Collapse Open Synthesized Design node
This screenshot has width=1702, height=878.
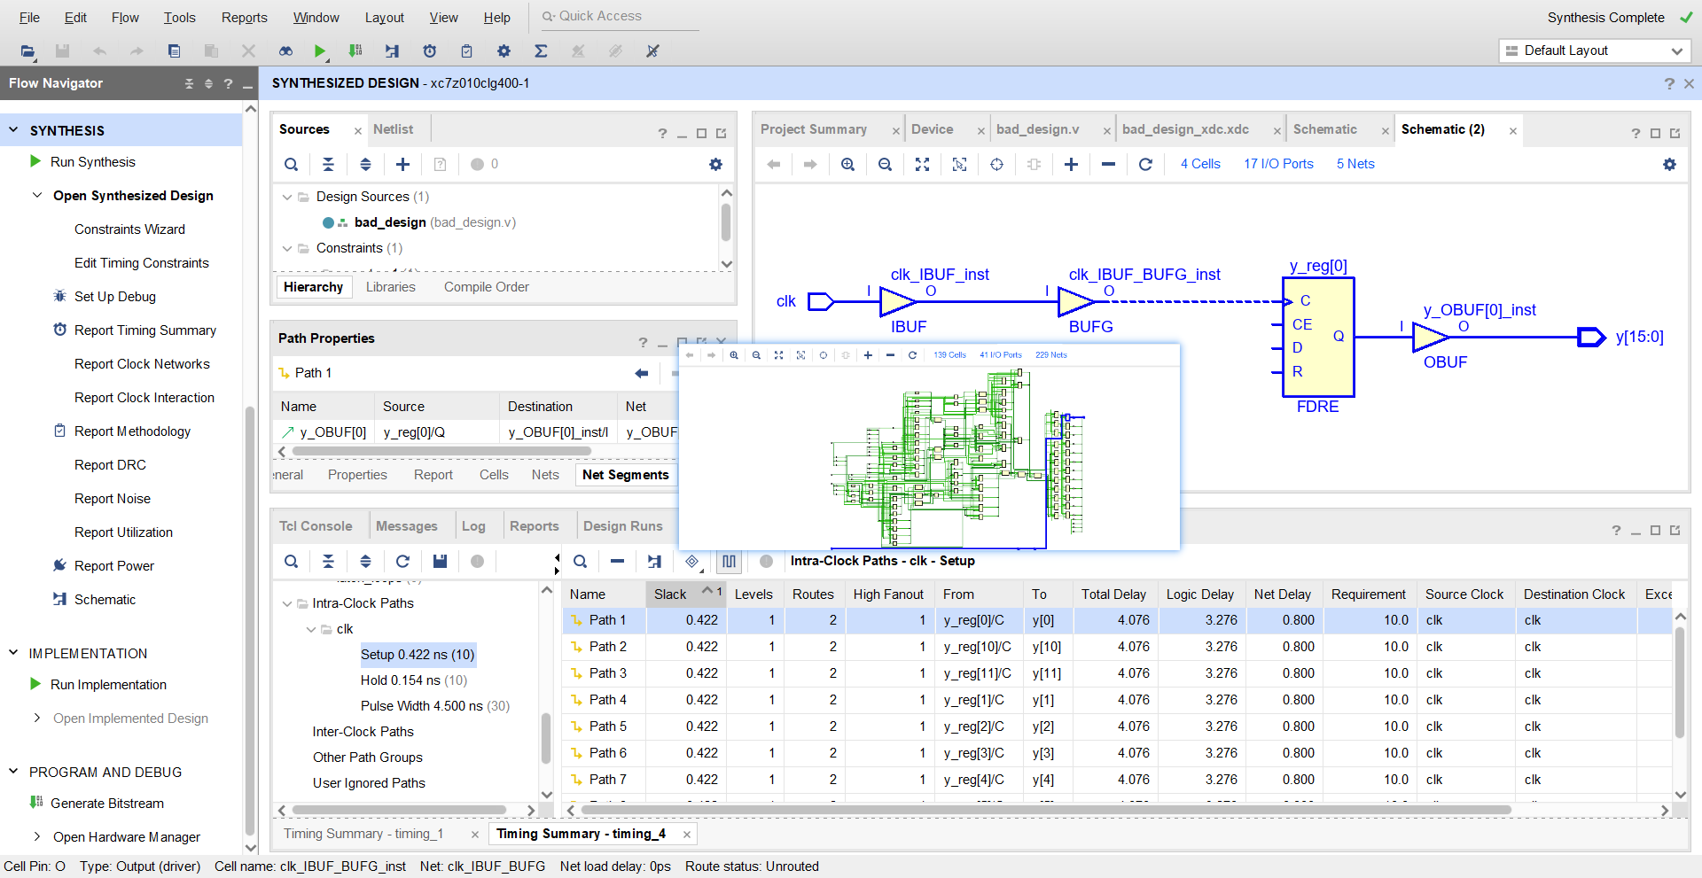(36, 195)
